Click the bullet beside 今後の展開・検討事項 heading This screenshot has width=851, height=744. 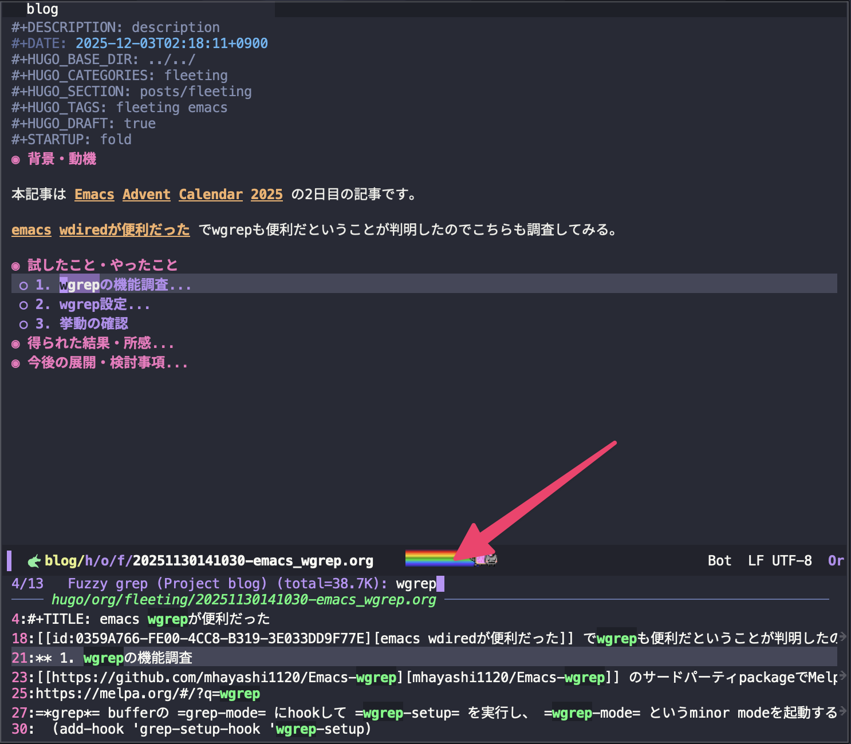[16, 363]
